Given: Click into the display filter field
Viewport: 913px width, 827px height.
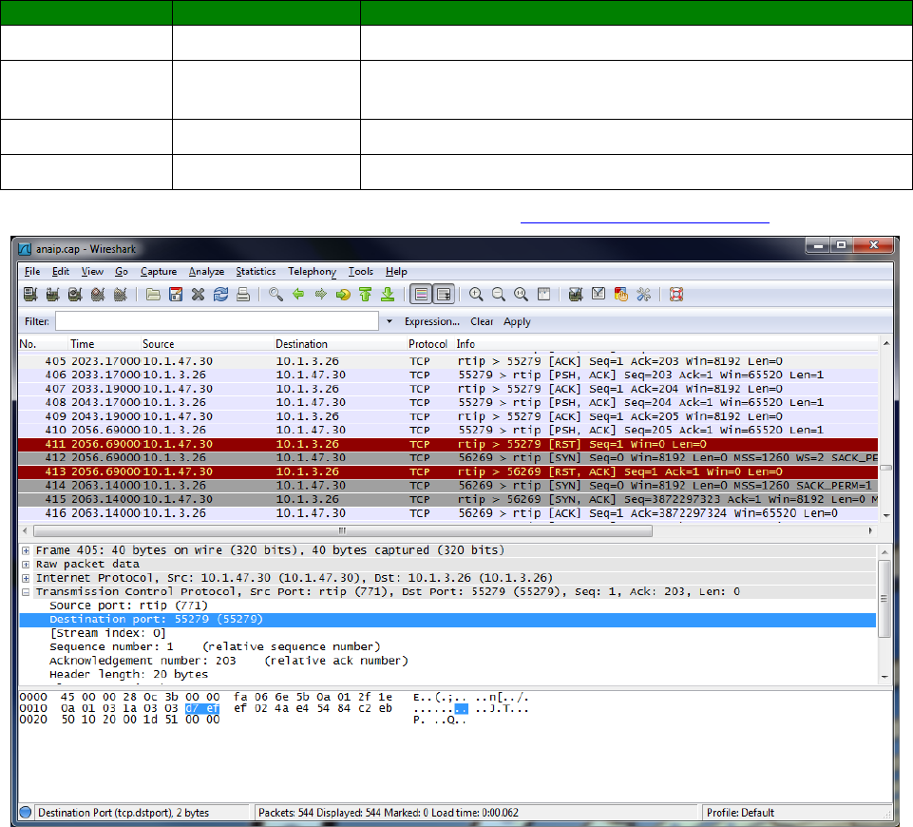Looking at the screenshot, I should pyautogui.click(x=217, y=321).
